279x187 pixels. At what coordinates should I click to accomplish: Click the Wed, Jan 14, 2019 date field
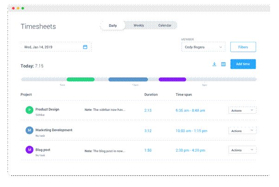click(56, 47)
